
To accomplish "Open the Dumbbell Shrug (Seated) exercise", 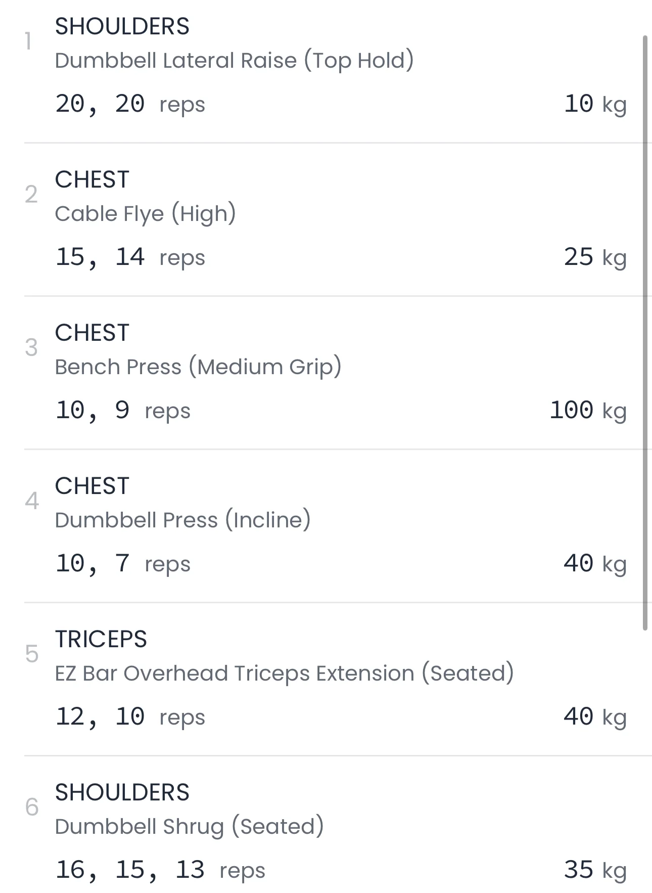I will click(189, 827).
